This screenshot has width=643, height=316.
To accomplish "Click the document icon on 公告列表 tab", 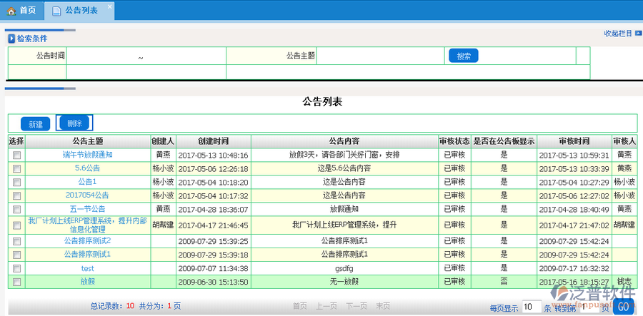I will point(56,11).
